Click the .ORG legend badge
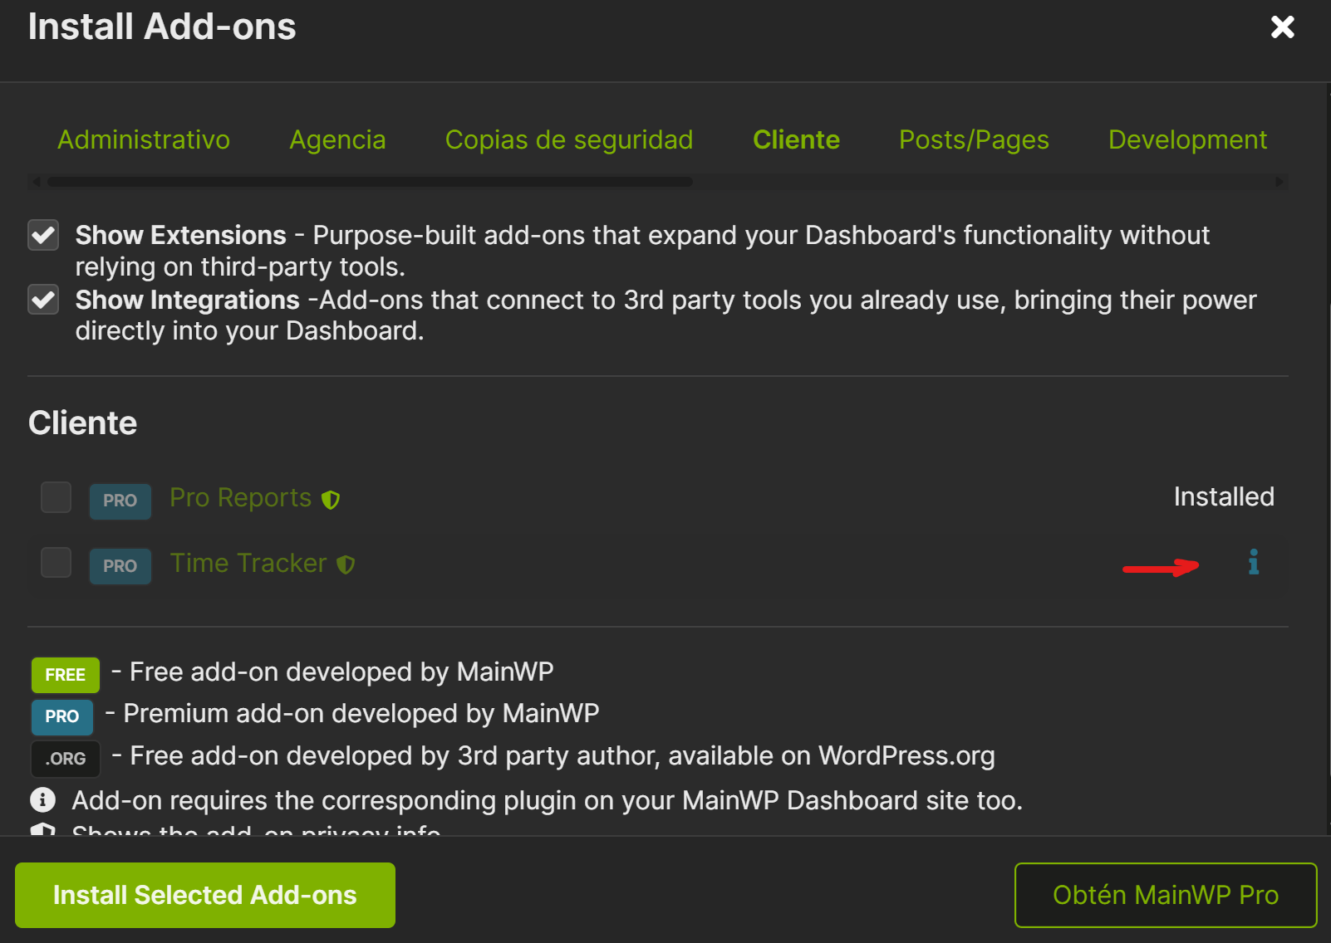1331x943 pixels. [65, 759]
